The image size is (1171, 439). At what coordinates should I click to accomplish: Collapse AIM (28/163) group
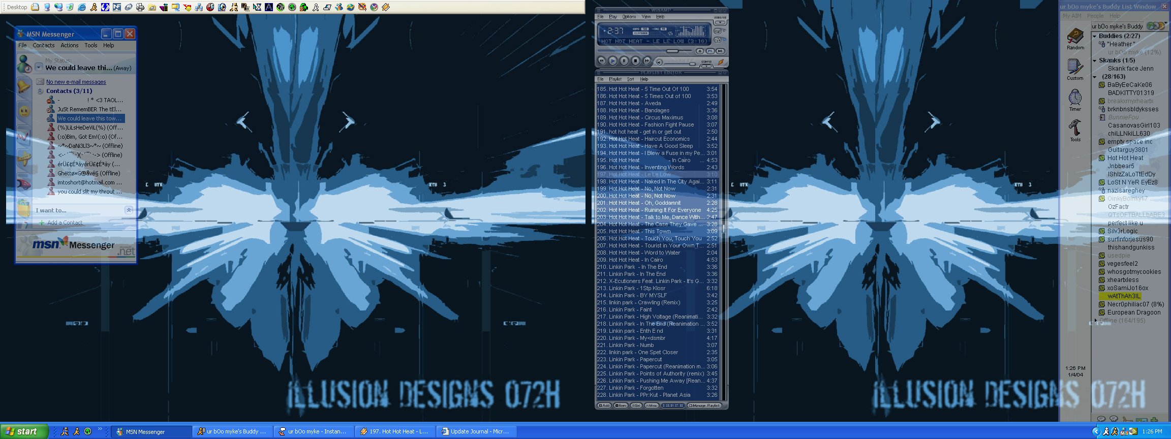(x=1094, y=77)
